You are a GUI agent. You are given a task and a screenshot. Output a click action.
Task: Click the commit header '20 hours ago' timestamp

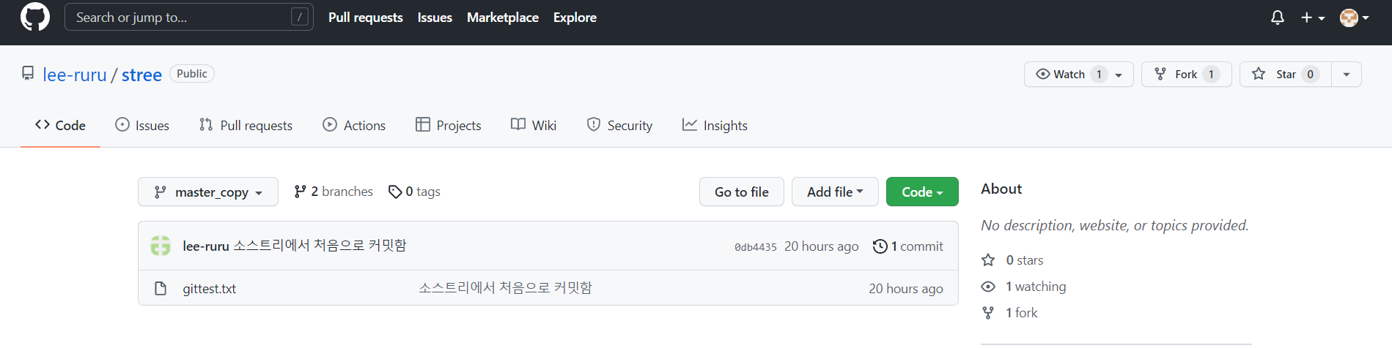click(x=821, y=246)
